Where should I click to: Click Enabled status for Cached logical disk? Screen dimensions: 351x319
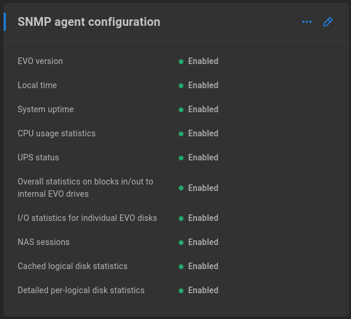coord(198,266)
